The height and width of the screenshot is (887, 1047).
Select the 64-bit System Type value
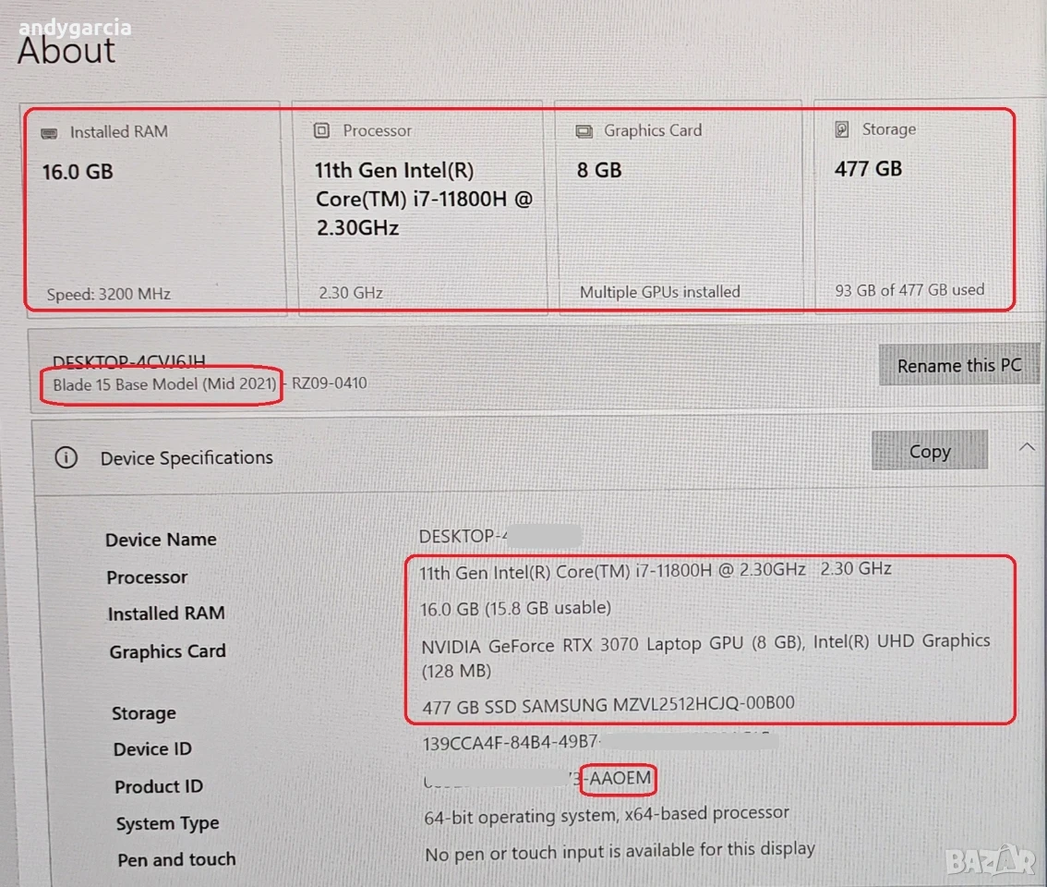pyautogui.click(x=607, y=815)
